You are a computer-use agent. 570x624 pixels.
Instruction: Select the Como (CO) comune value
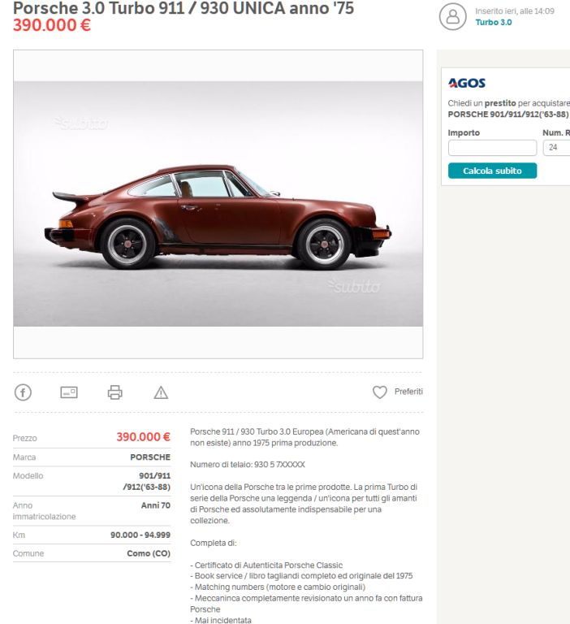coord(149,553)
